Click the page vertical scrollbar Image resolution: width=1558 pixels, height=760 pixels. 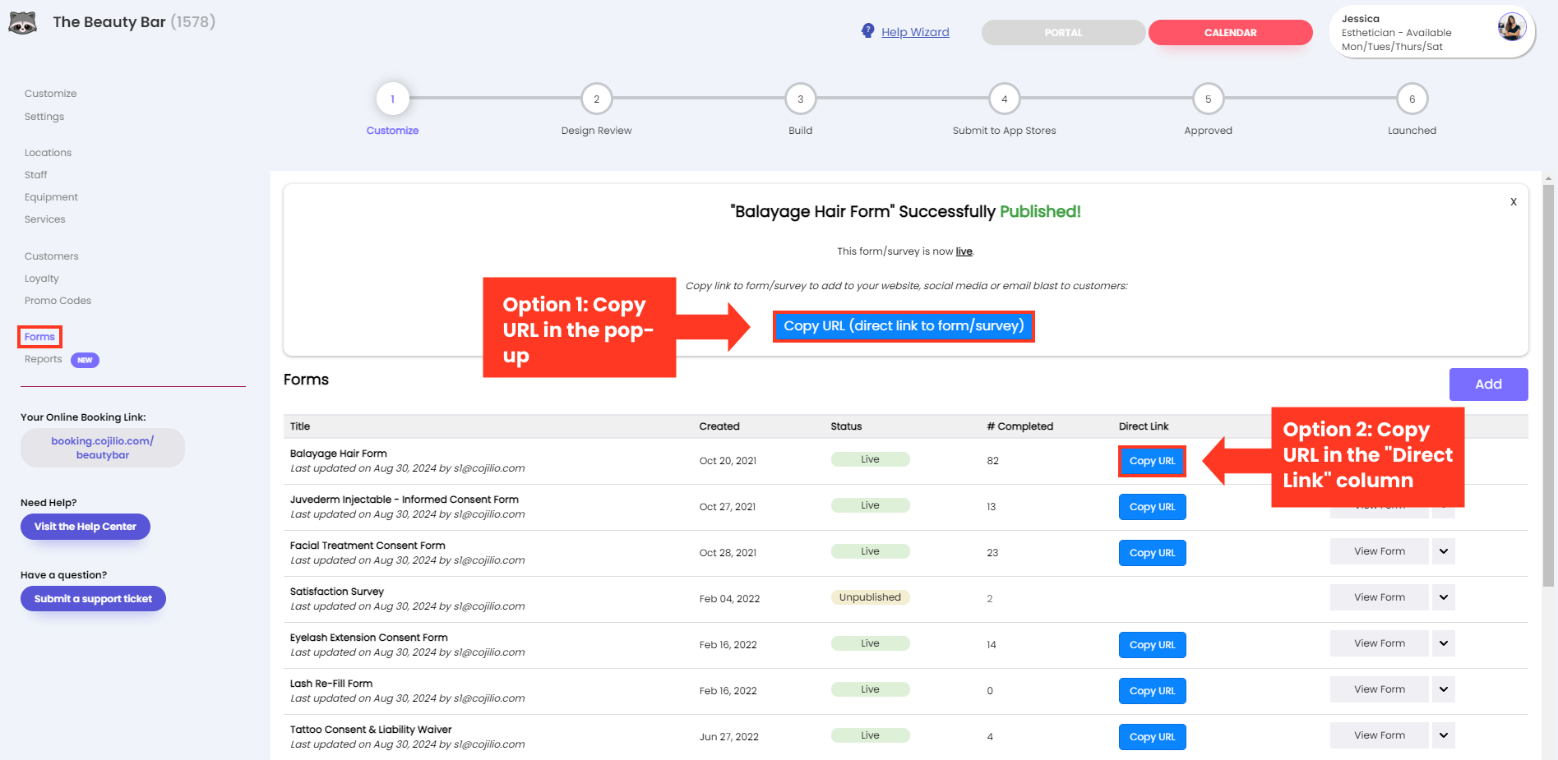pyautogui.click(x=1548, y=386)
